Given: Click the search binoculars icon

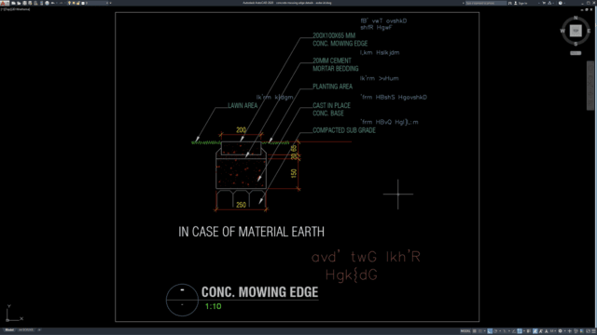Looking at the screenshot, I should point(510,3).
